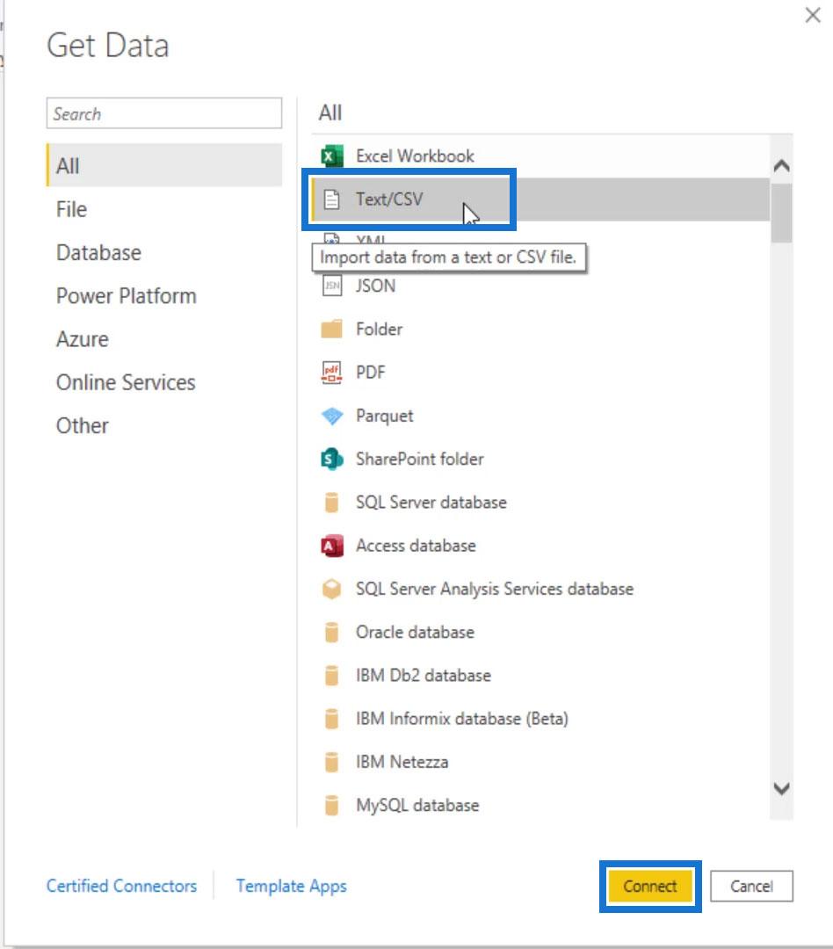Click the connector list's down arrow
This screenshot has height=949, width=833.
tap(781, 788)
